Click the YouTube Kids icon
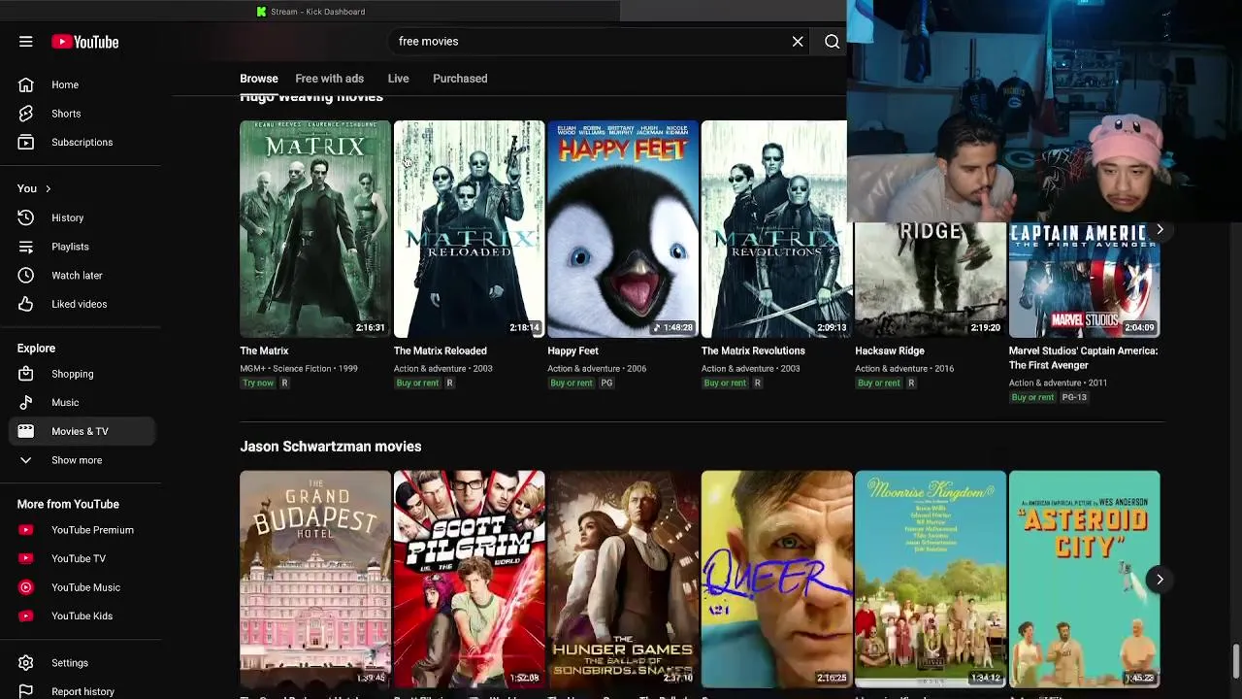Screen dimensions: 1242x699 coord(26,616)
